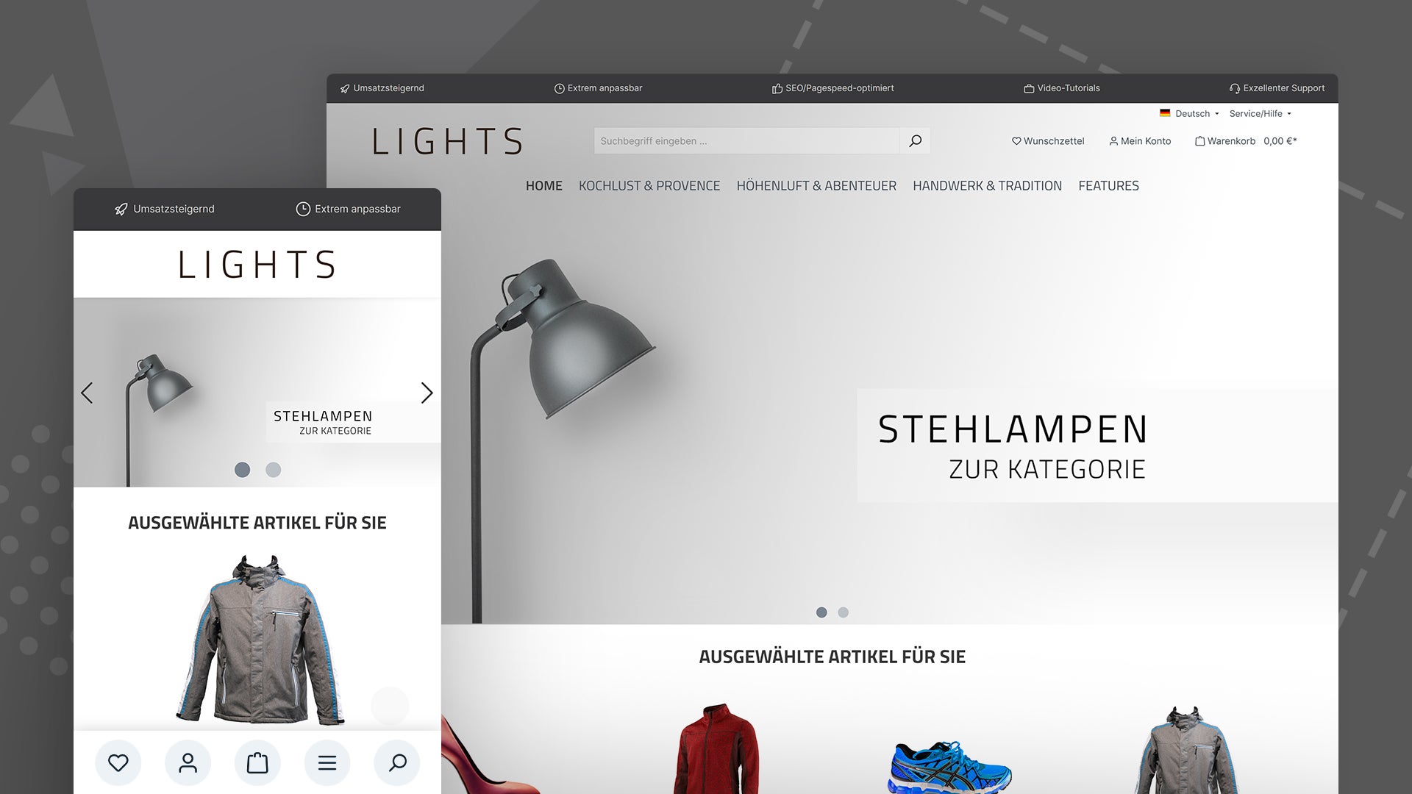Select the second desktop slider dot
This screenshot has width=1412, height=794.
[x=844, y=612]
